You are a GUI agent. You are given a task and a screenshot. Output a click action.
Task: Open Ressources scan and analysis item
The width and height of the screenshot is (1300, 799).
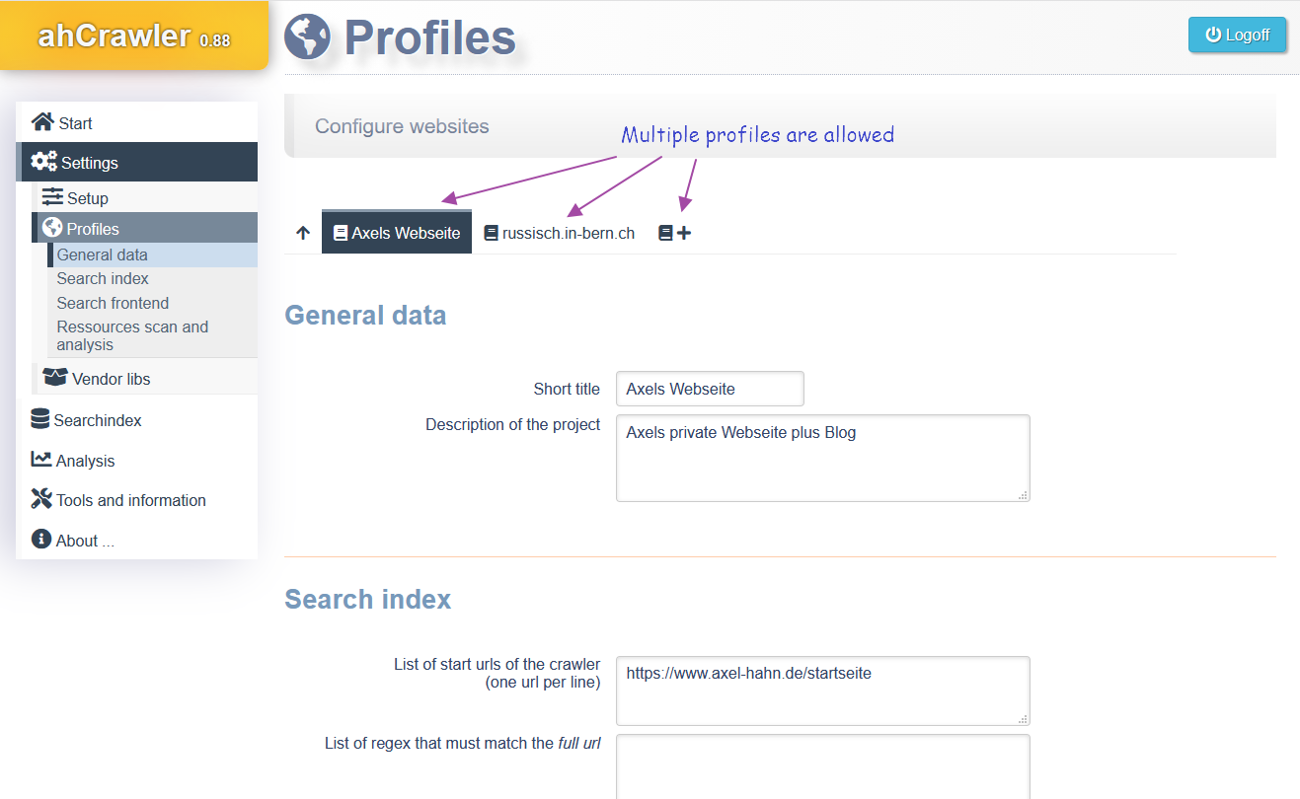[132, 335]
